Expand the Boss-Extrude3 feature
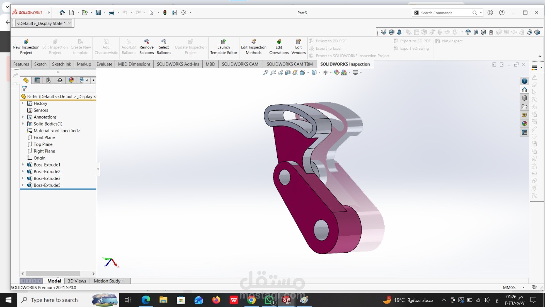 (23, 178)
